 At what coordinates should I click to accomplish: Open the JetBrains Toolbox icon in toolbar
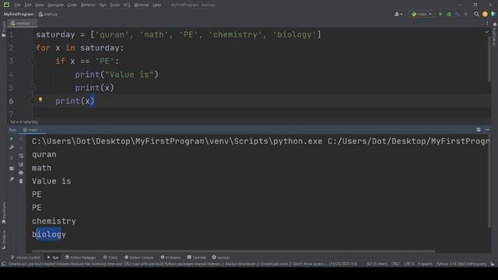click(x=493, y=14)
